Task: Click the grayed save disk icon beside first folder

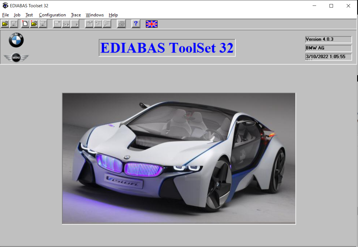Action: [x=14, y=24]
